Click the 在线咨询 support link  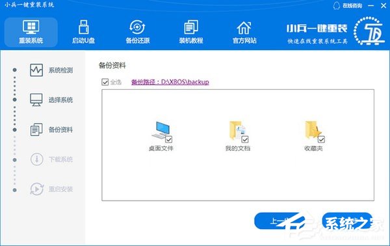(348, 5)
